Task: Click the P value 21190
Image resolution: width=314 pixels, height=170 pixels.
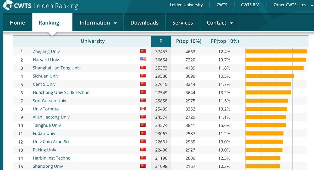Action: [161, 158]
